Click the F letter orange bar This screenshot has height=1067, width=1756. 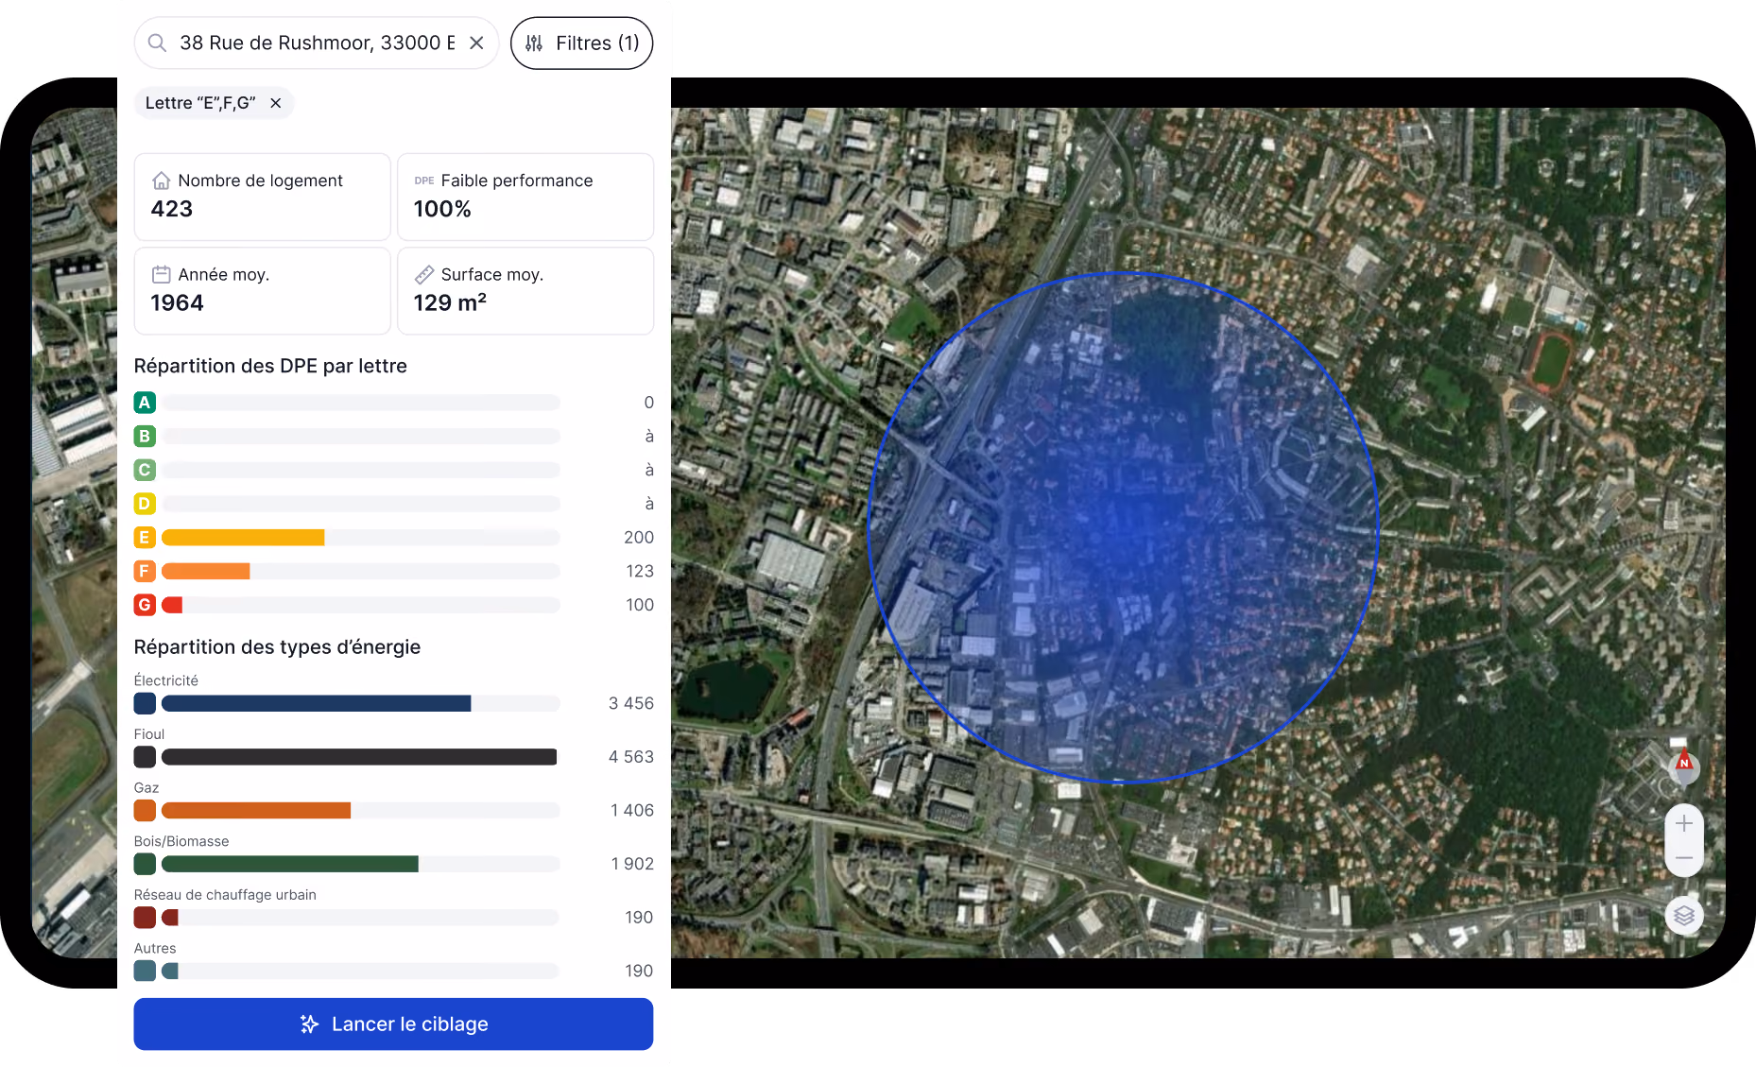point(206,571)
